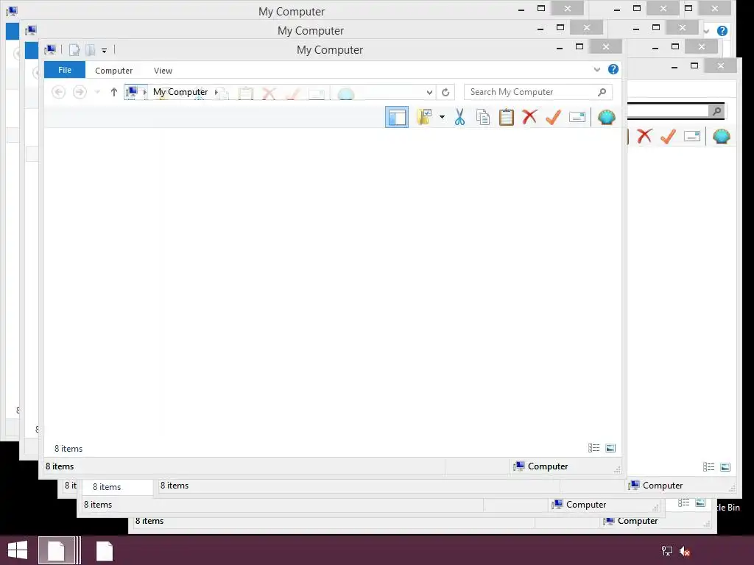Open the address bar history dropdown

pyautogui.click(x=429, y=92)
